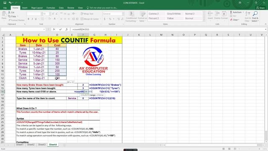This screenshot has width=268, height=151.
Task: Click the Cut scissors icon
Action: 9,12
